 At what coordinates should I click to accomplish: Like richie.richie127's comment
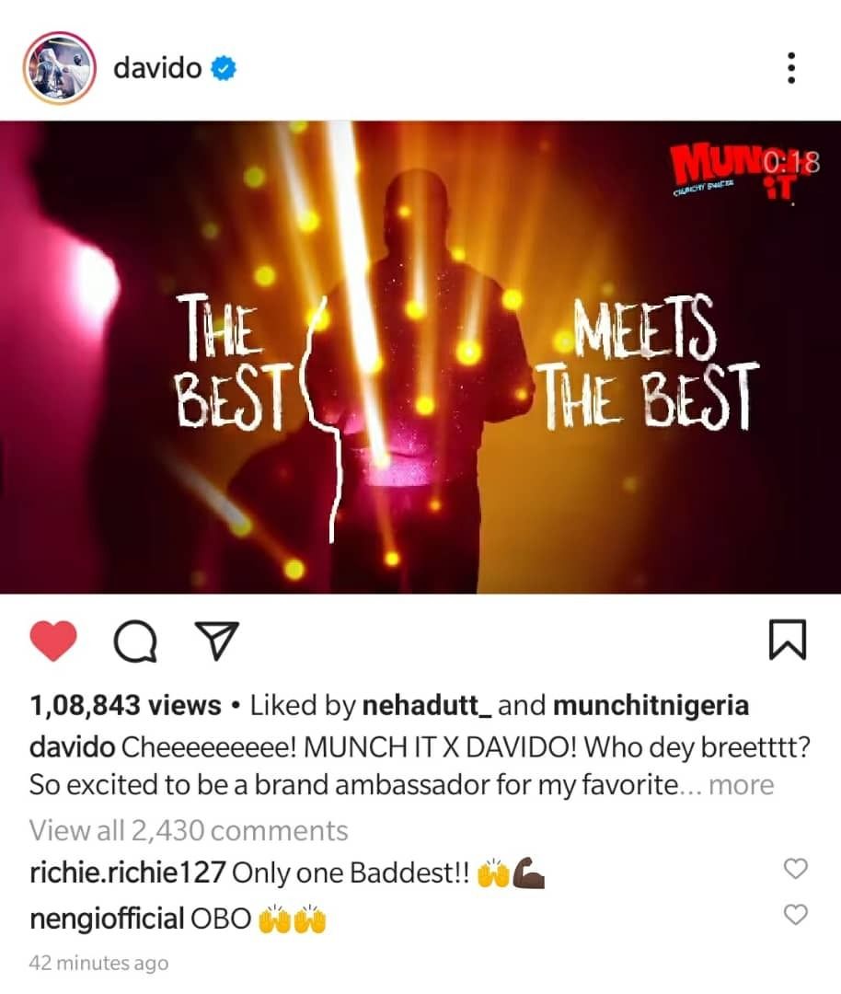795,869
